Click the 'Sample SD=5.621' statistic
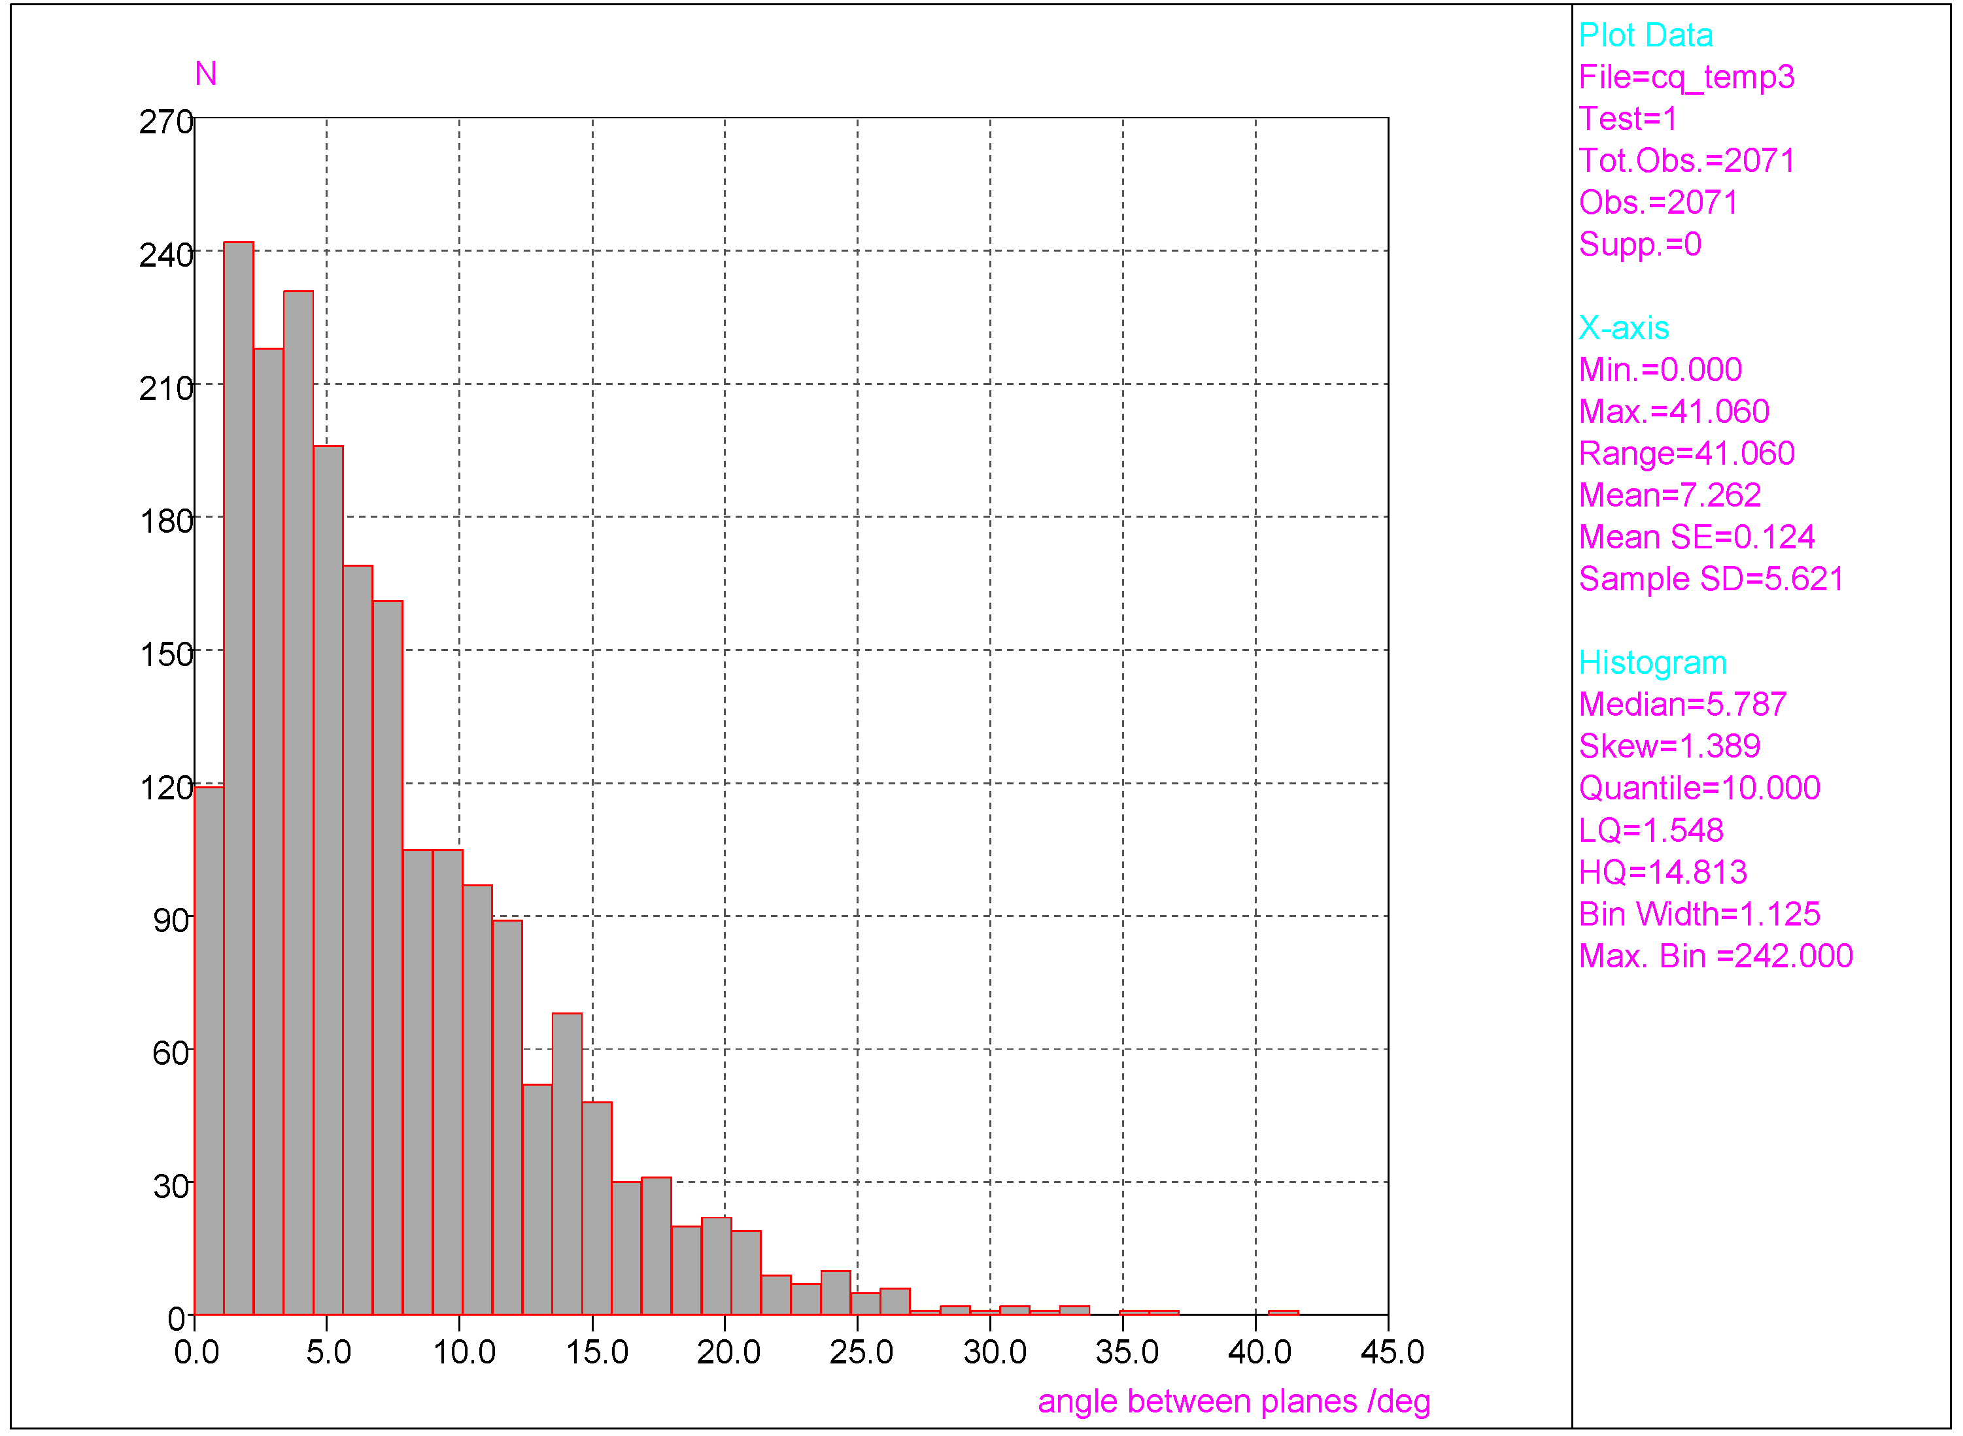This screenshot has height=1436, width=1963. [1711, 579]
